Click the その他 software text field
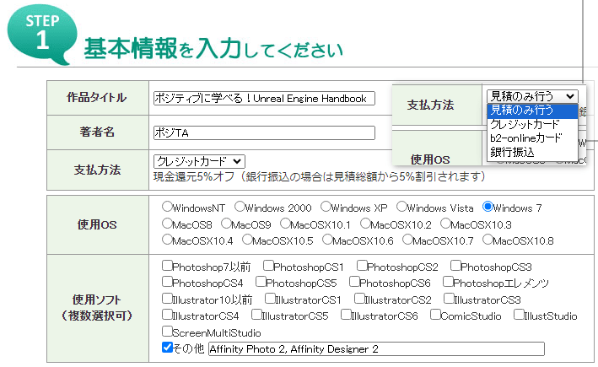The image size is (598, 367). pos(376,348)
